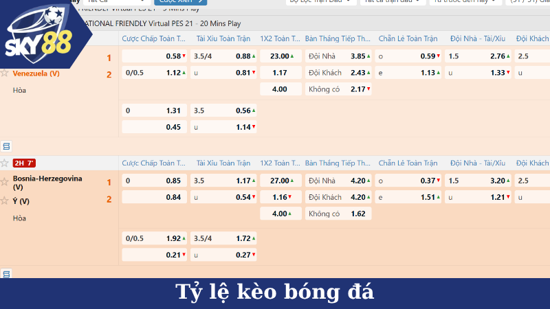Open more markets icon below Bosnia-Herzegovina match
Image resolution: width=550 pixels, height=309 pixels.
(6, 273)
